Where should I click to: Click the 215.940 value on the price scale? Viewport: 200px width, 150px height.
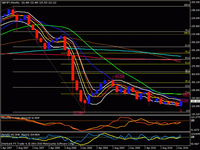pos(195,34)
